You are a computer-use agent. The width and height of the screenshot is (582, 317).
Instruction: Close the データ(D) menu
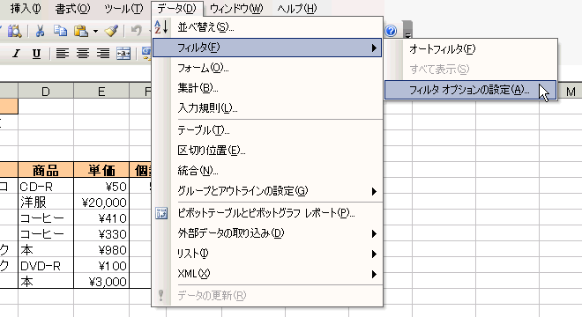[176, 8]
